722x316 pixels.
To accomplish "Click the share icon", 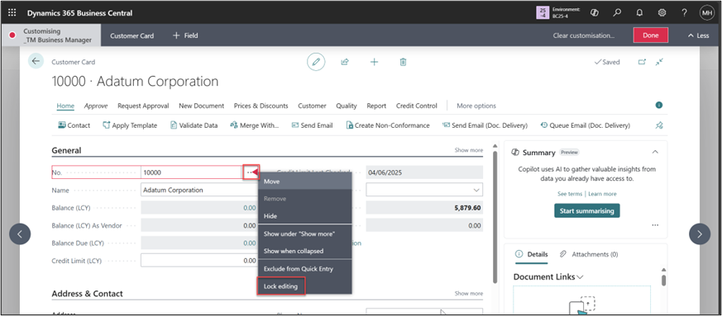I will [x=344, y=62].
